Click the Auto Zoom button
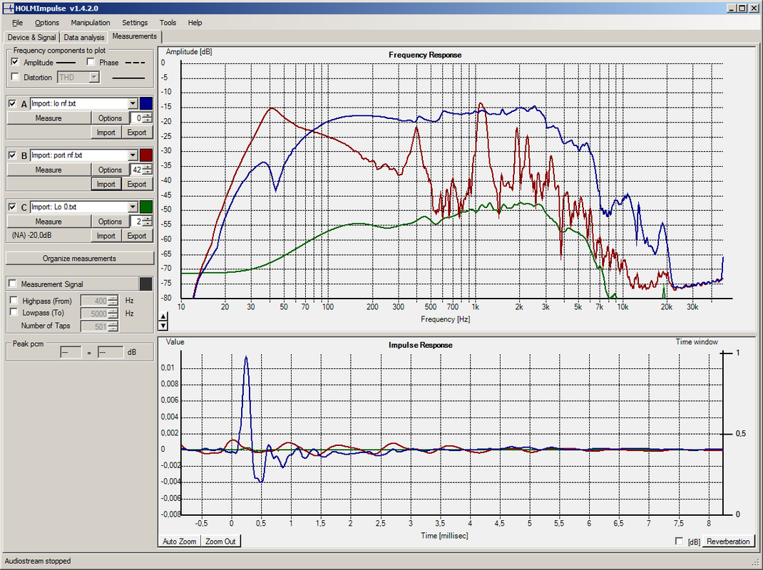This screenshot has height=570, width=763. pos(179,541)
